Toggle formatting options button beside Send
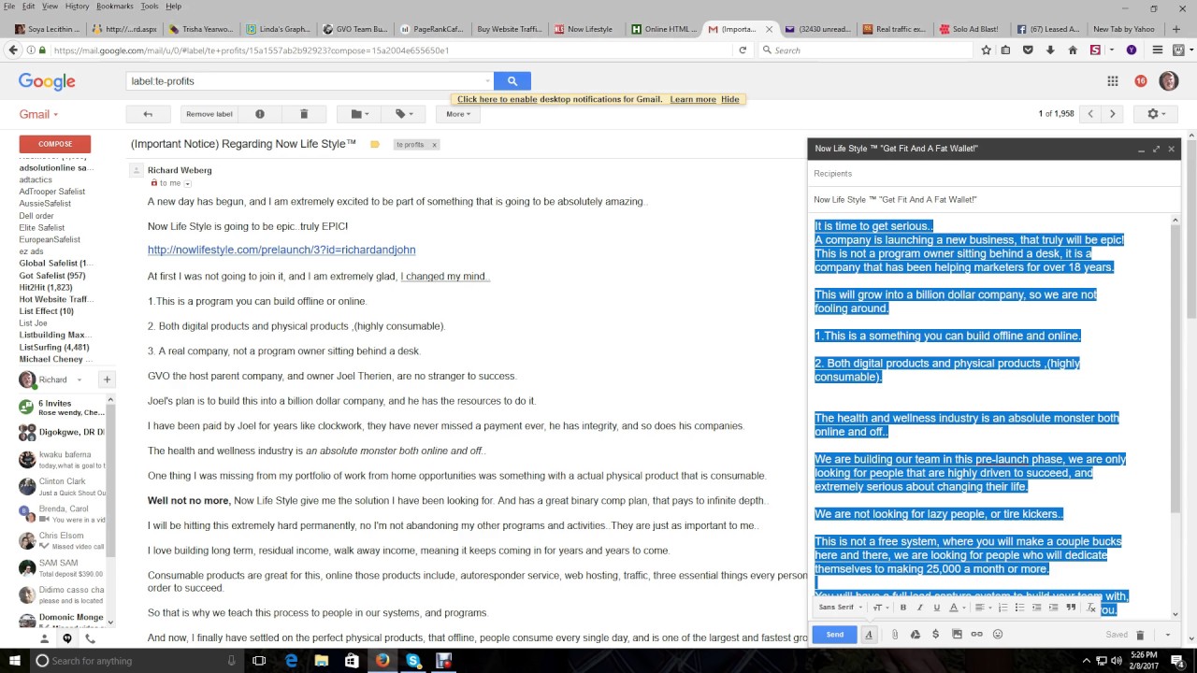This screenshot has width=1197, height=673. point(869,635)
